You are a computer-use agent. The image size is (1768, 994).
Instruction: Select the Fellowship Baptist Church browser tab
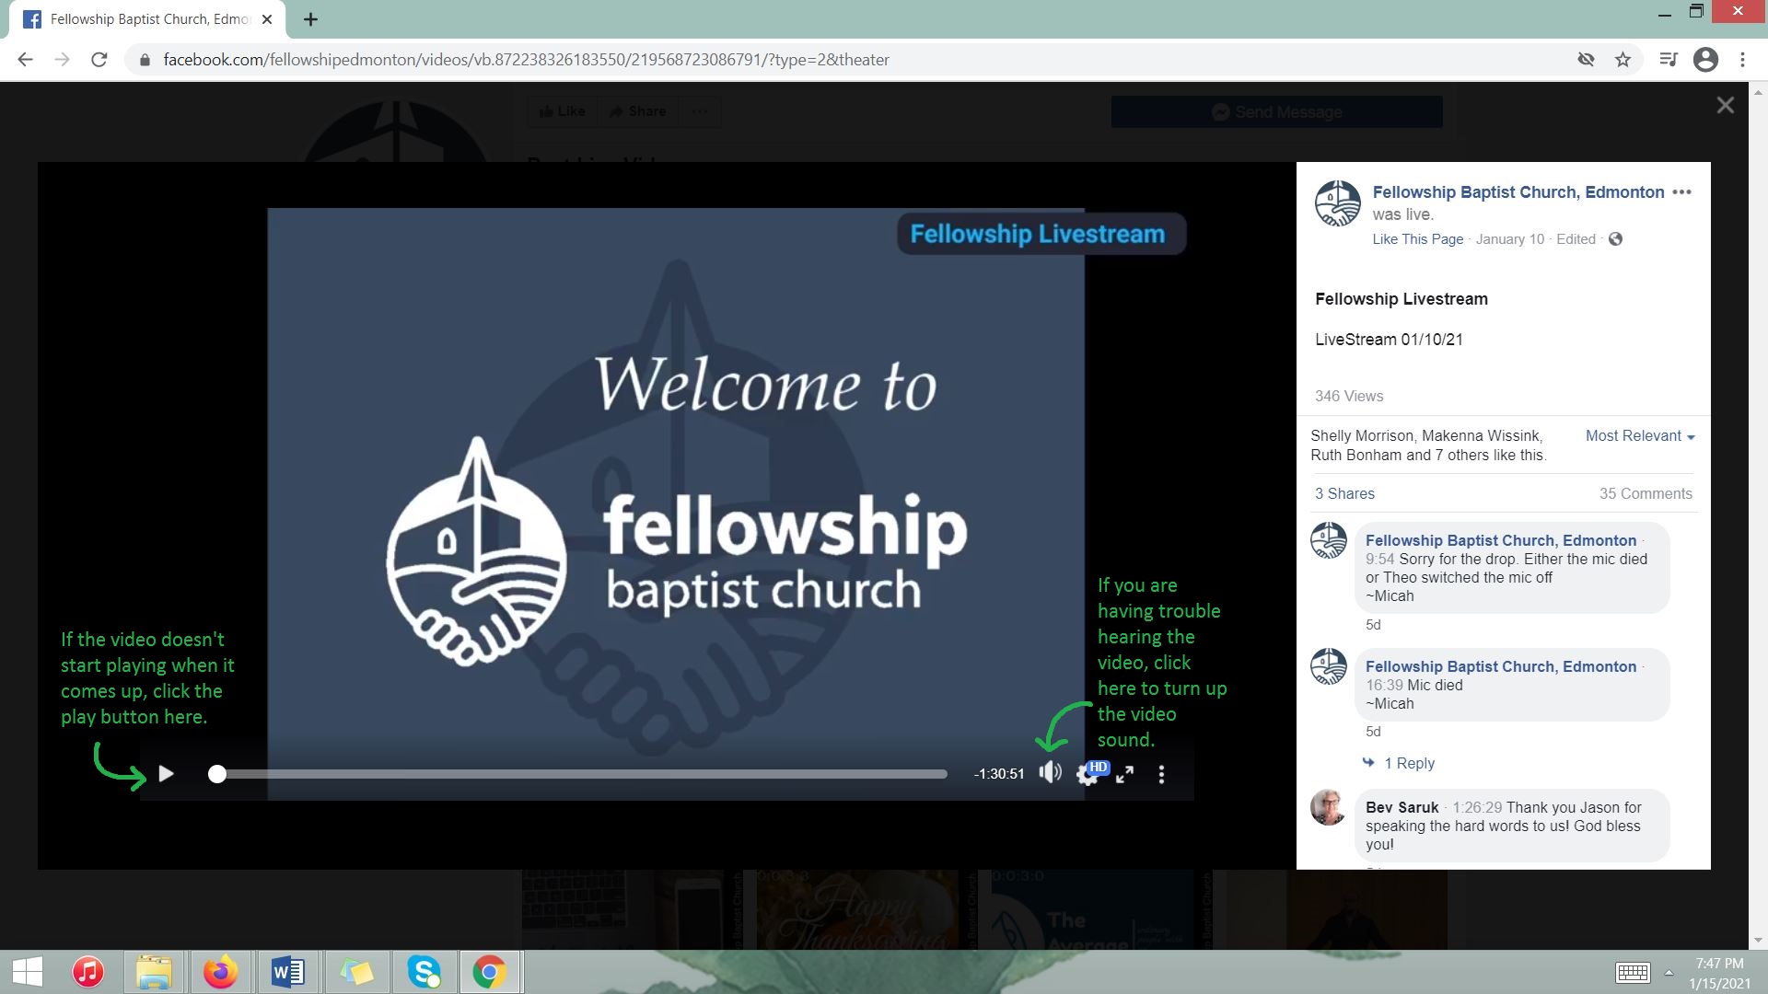[x=147, y=19]
